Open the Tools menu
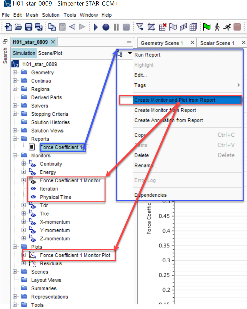Screen dimensions: 247x309 [70, 15]
